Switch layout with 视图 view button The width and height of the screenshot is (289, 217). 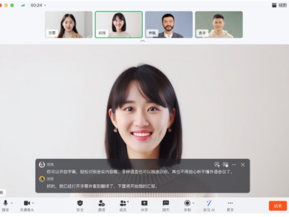279,5
